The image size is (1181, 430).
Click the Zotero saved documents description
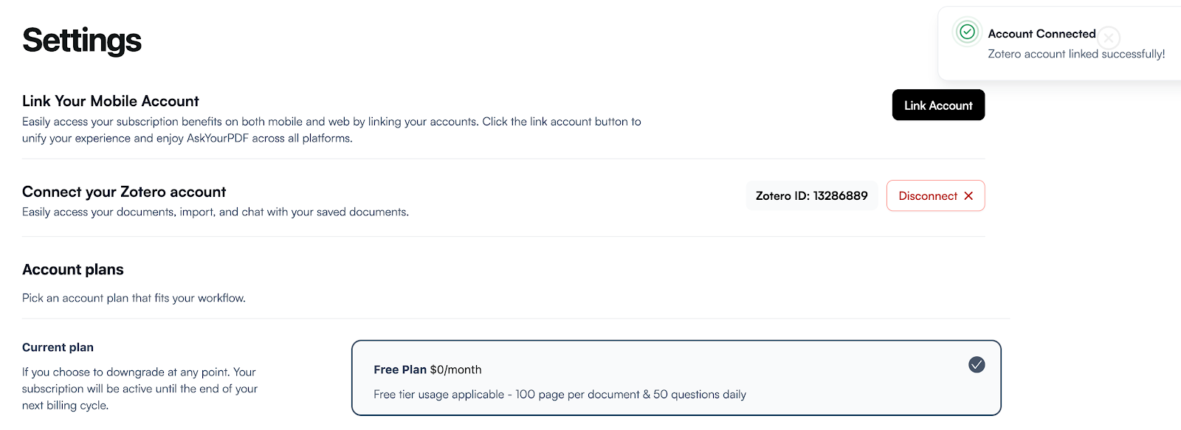pyautogui.click(x=216, y=212)
